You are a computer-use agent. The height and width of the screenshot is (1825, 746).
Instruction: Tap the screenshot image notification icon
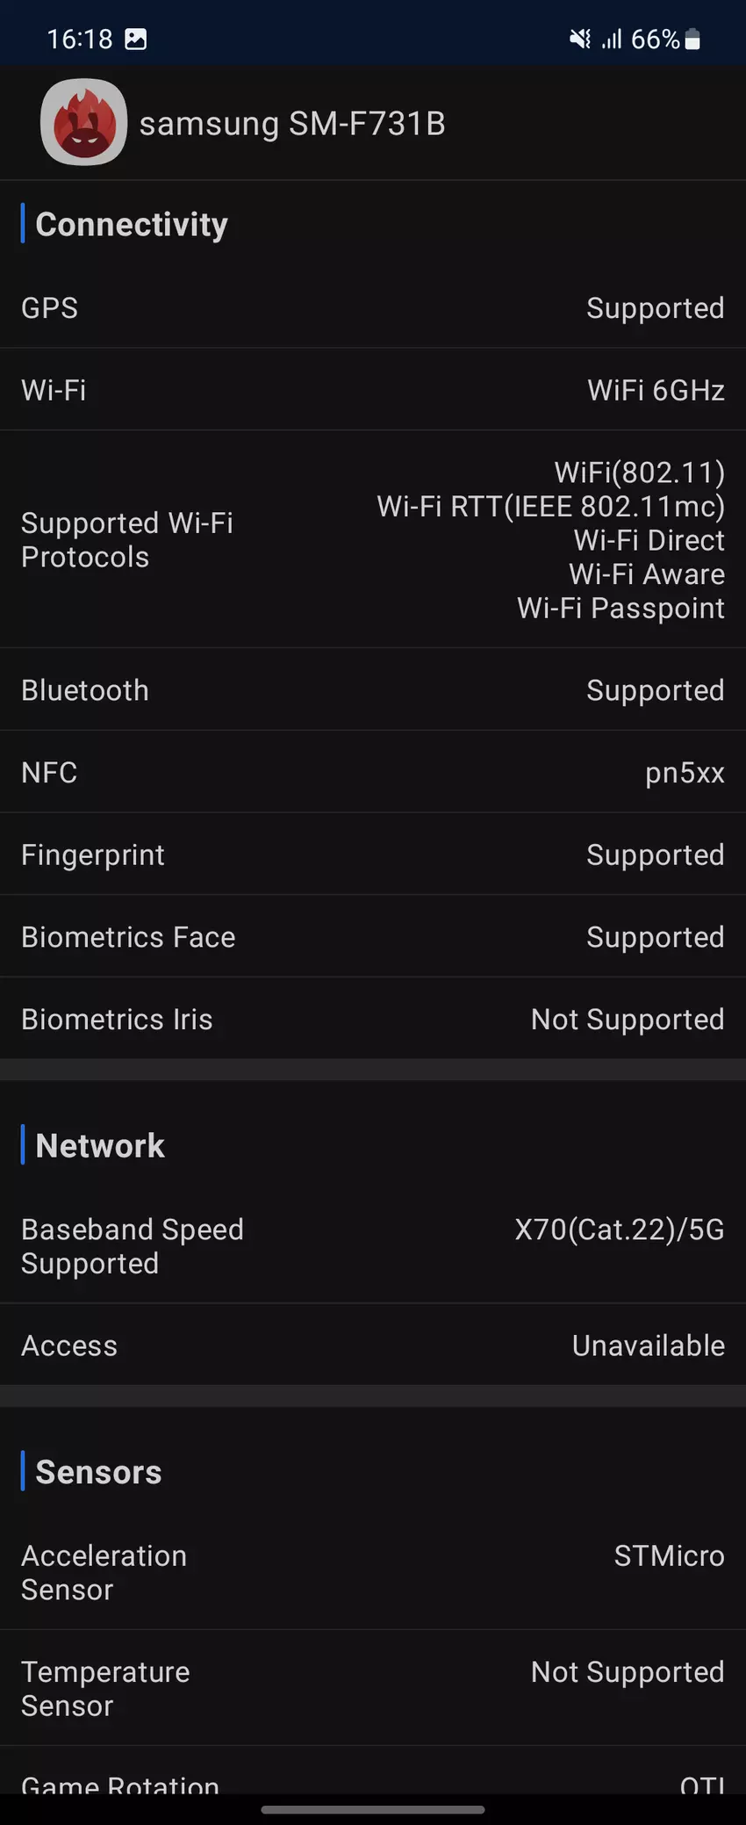(136, 40)
